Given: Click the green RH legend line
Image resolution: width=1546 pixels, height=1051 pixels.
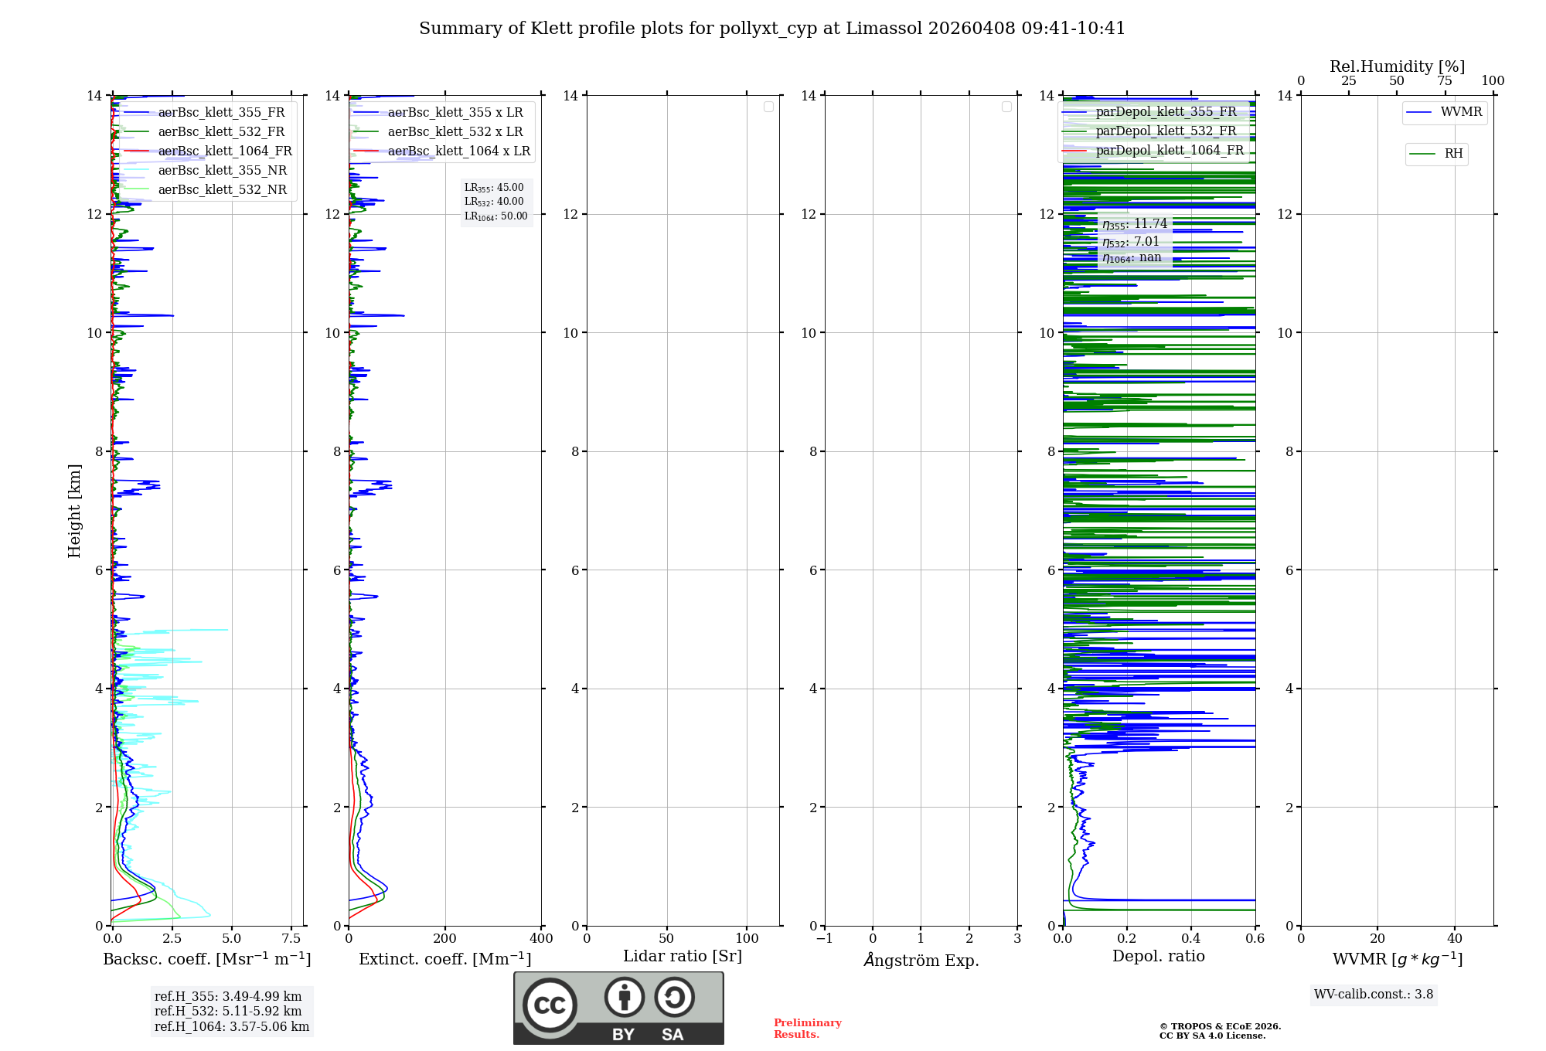Looking at the screenshot, I should pos(1422,154).
